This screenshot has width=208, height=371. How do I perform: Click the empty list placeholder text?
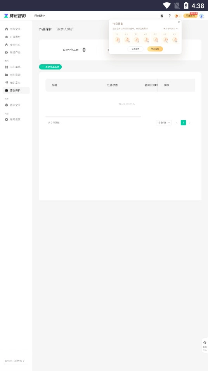coord(127,104)
